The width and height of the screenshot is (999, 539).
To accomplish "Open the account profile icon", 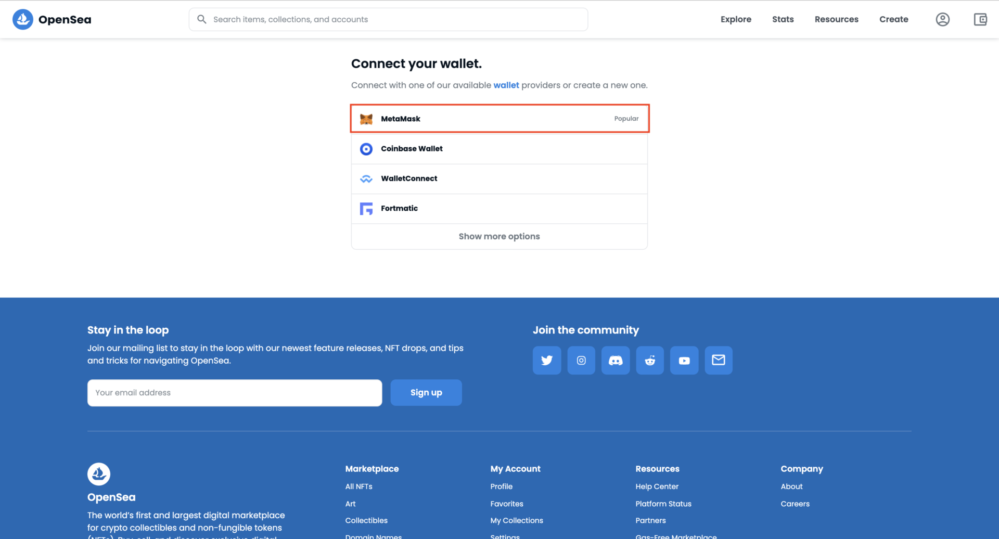I will (x=942, y=19).
